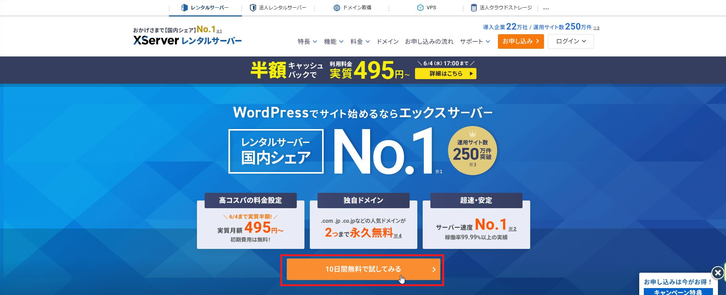Open the お申し込みの流れ menu link

429,41
